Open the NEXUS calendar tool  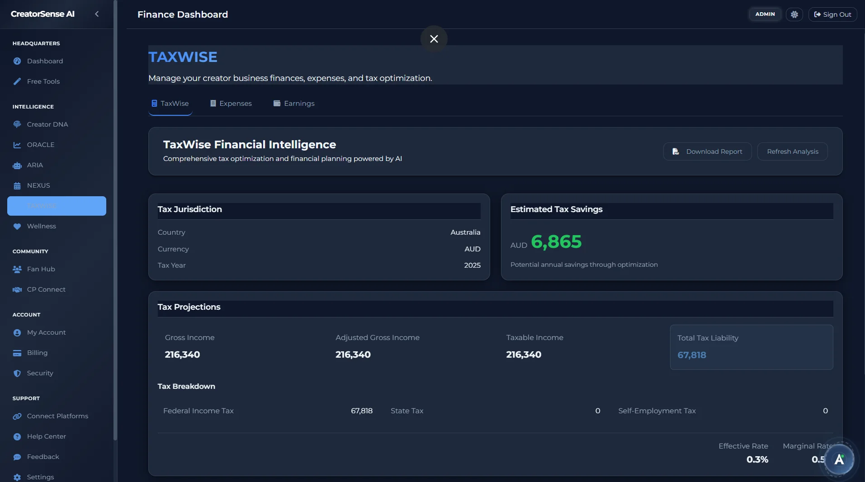[38, 185]
